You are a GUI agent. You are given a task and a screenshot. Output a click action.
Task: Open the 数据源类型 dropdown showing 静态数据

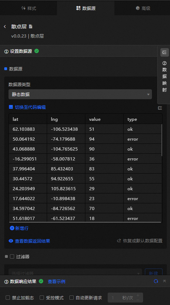click(80, 94)
